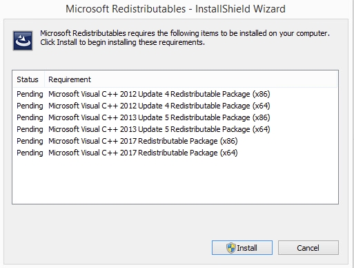
Task: Click Pending status of 2012 x64 package
Action: 30,106
